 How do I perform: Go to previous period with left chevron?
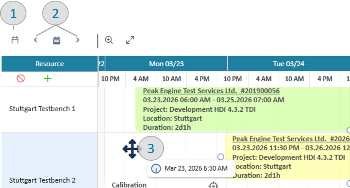[36, 40]
